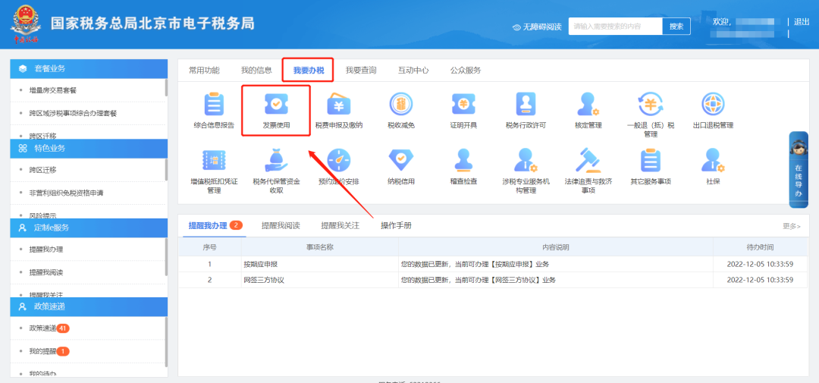Open 跨区迁移 under 特色业务

click(42, 170)
